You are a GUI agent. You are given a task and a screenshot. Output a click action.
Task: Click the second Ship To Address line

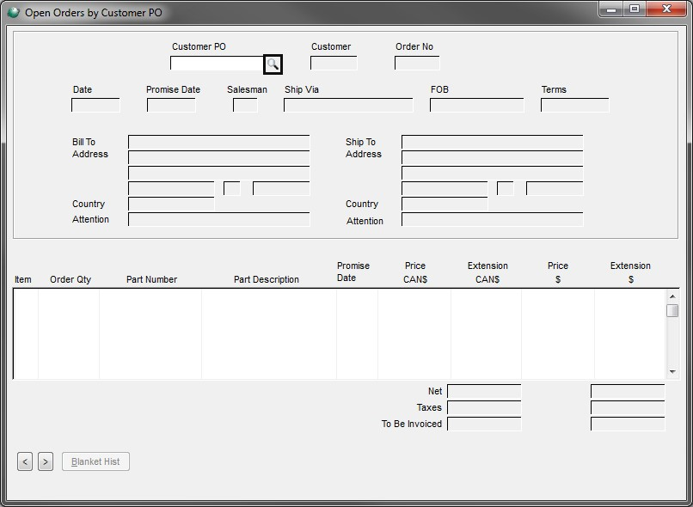click(493, 158)
